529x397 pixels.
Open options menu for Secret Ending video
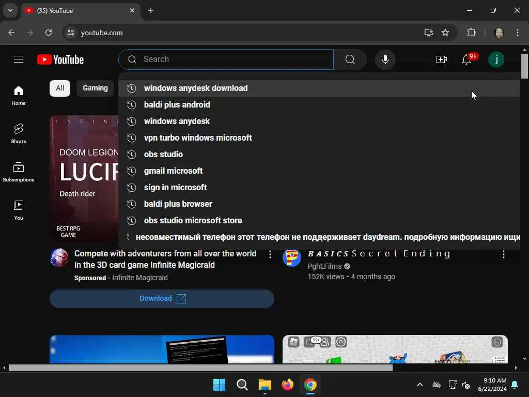click(x=503, y=254)
